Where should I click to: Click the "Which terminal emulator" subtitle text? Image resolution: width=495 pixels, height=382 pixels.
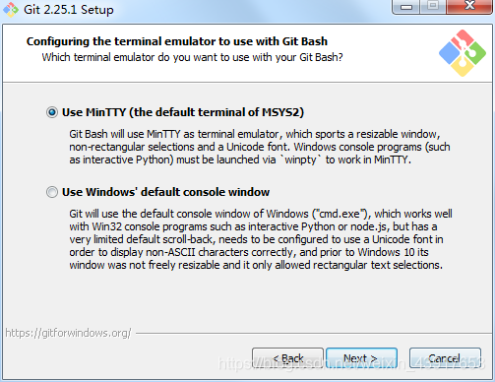tap(192, 57)
